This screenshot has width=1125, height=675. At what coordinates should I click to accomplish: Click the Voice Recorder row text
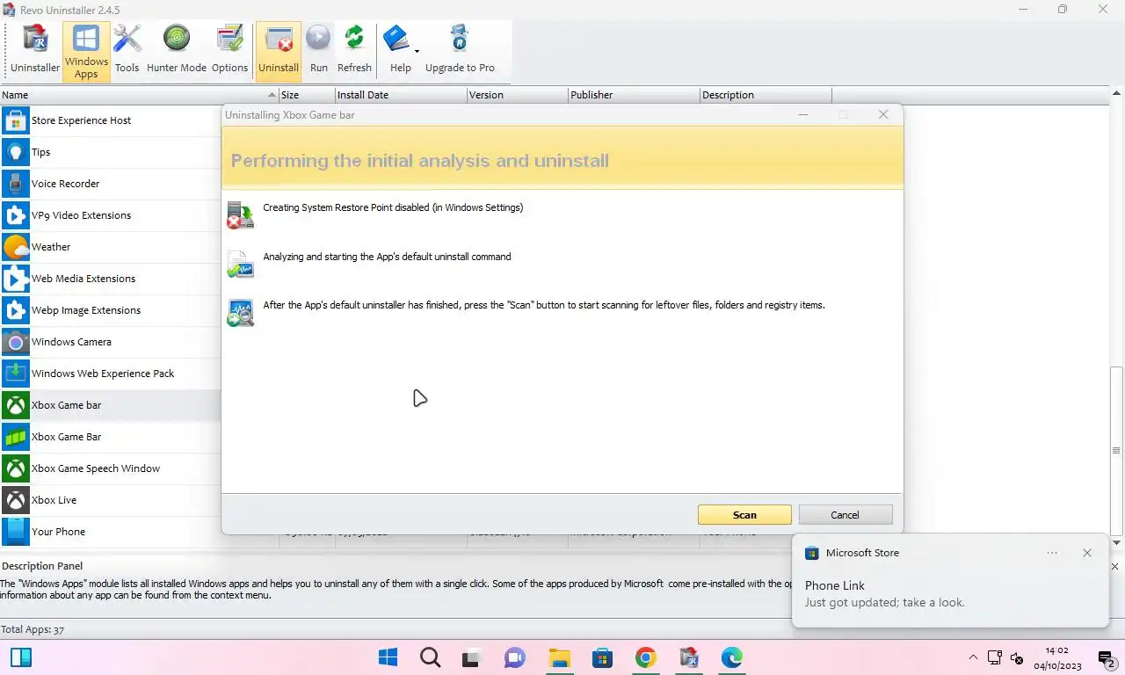[x=65, y=184]
